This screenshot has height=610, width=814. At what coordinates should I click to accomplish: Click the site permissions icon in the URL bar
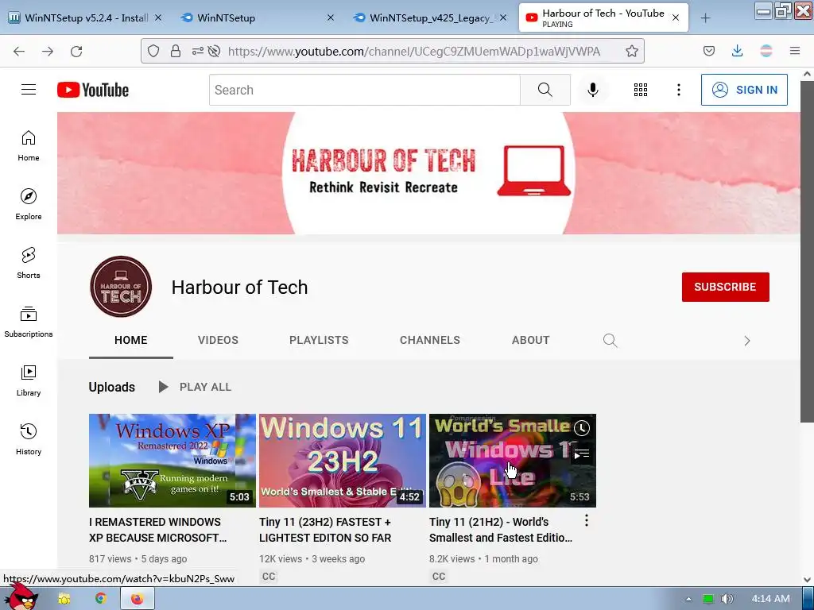(197, 51)
